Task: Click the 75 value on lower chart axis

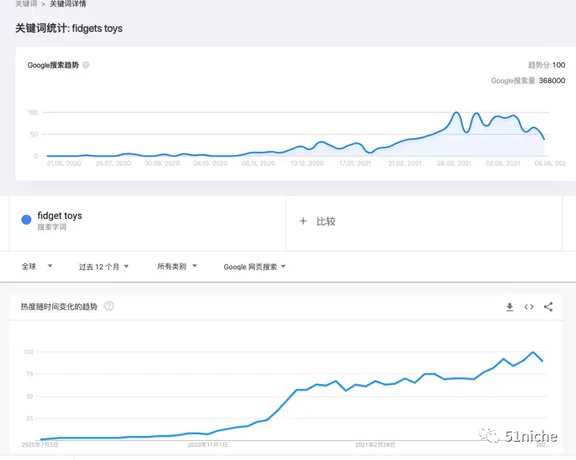Action: pos(30,374)
